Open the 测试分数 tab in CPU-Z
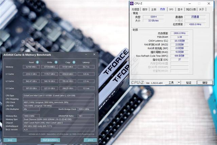The height and width of the screenshot is (145, 217). [191, 10]
